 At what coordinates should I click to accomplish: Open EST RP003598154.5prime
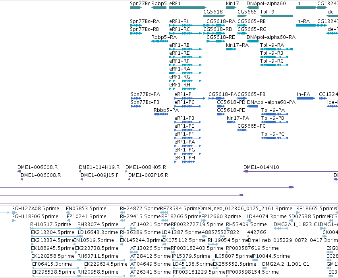[252, 272]
